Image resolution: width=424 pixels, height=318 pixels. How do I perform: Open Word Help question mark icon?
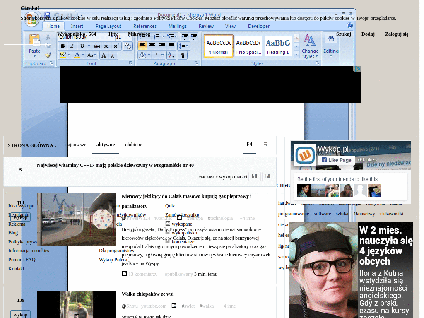click(349, 25)
